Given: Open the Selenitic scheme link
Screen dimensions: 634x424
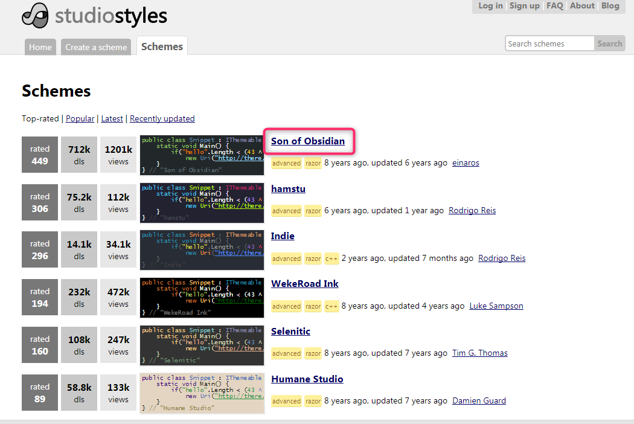Looking at the screenshot, I should 290,332.
